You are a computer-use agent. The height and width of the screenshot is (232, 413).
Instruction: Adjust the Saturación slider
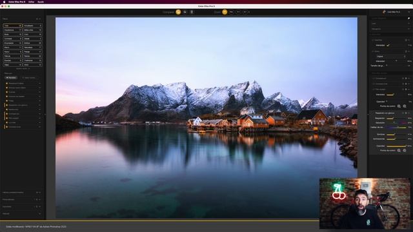(x=396, y=123)
